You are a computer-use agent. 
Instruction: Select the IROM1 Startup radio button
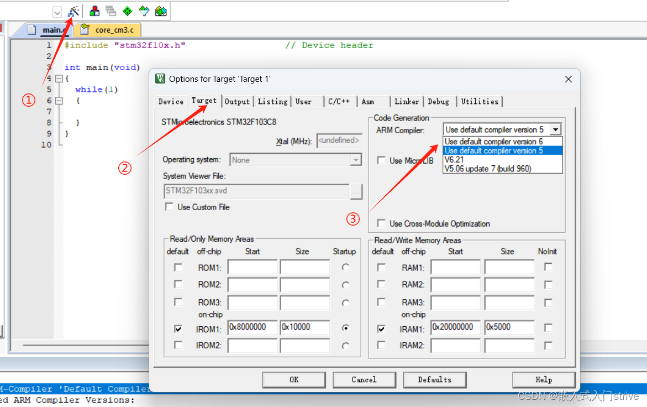pos(345,328)
